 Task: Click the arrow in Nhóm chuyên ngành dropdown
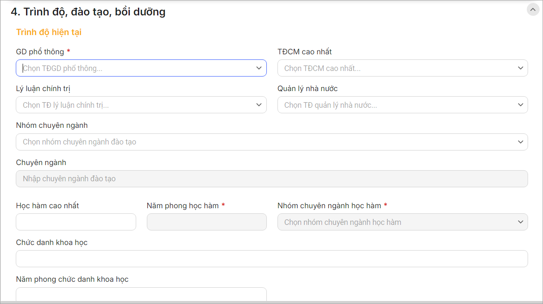[x=520, y=142]
